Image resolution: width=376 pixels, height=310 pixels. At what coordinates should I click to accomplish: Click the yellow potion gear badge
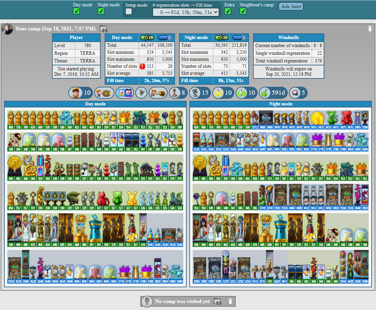tap(223, 93)
